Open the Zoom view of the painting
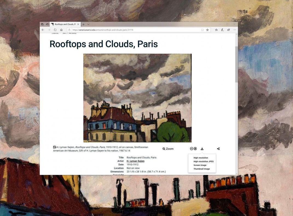 pyautogui.click(x=168, y=149)
